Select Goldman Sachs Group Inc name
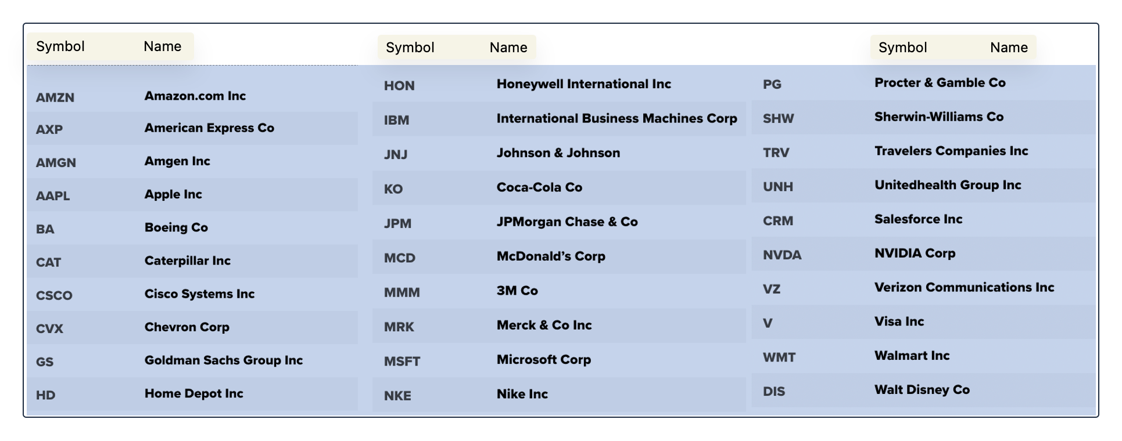This screenshot has width=1122, height=441. (224, 360)
